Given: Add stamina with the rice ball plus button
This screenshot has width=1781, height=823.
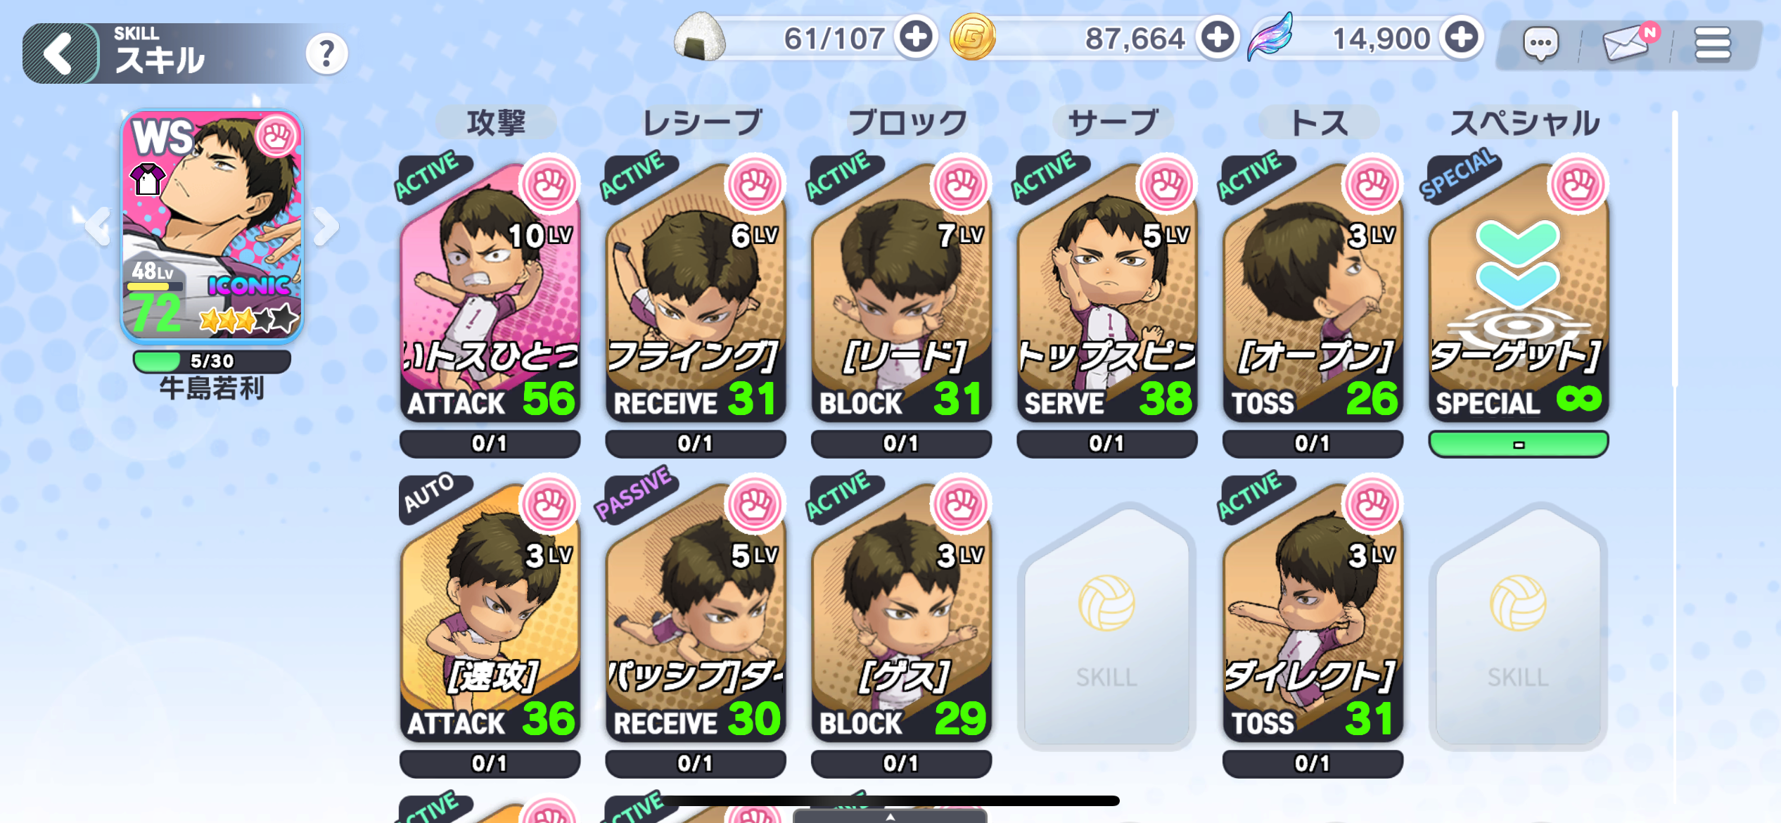Looking at the screenshot, I should 916,37.
